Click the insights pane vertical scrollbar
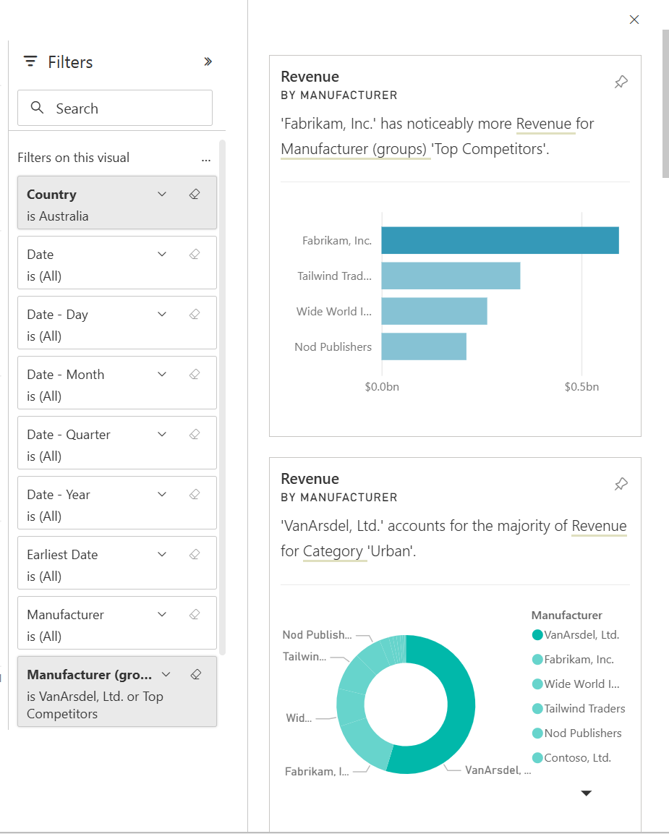The image size is (669, 834). (x=665, y=103)
